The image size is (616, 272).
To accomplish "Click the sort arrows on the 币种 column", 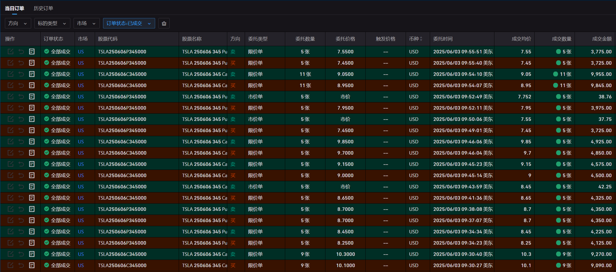I will pos(421,39).
